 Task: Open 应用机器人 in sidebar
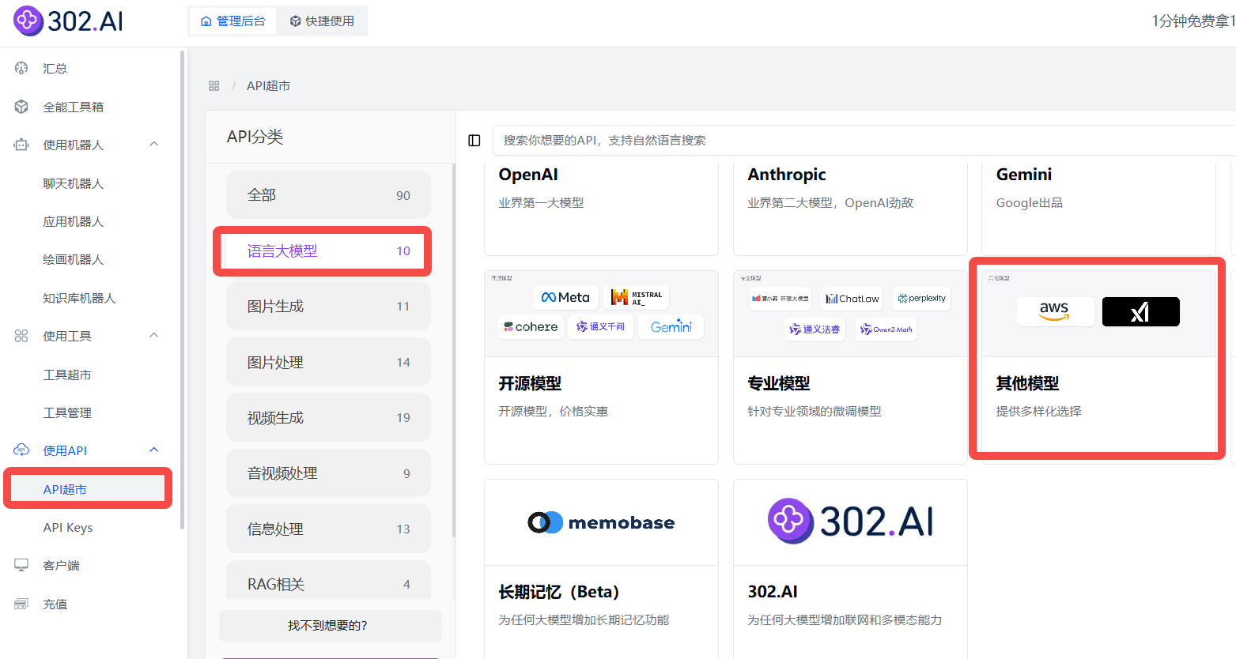[x=74, y=221]
